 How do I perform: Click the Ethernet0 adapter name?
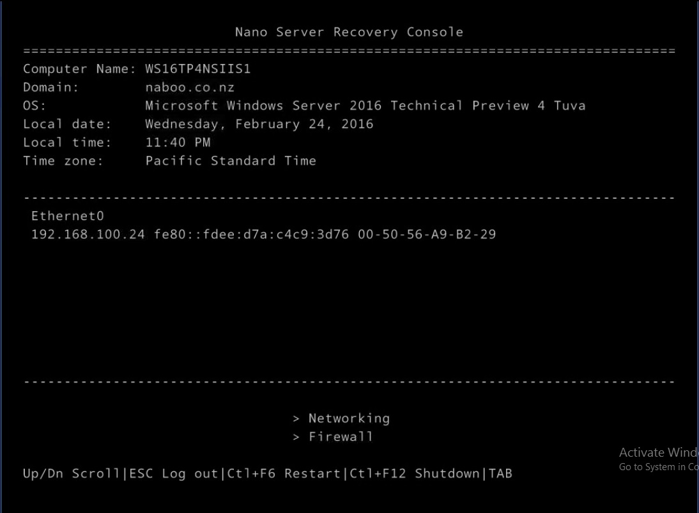tap(67, 216)
